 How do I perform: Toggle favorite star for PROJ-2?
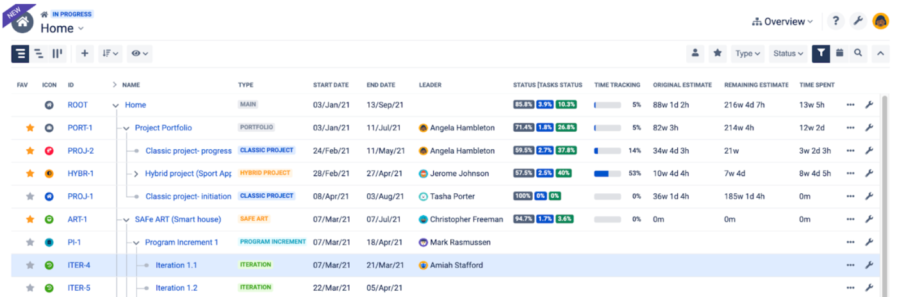click(x=29, y=151)
